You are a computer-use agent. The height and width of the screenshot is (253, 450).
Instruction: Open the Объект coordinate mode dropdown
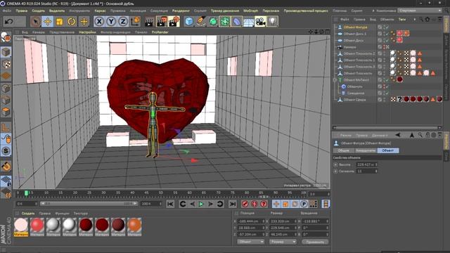[x=250, y=242]
